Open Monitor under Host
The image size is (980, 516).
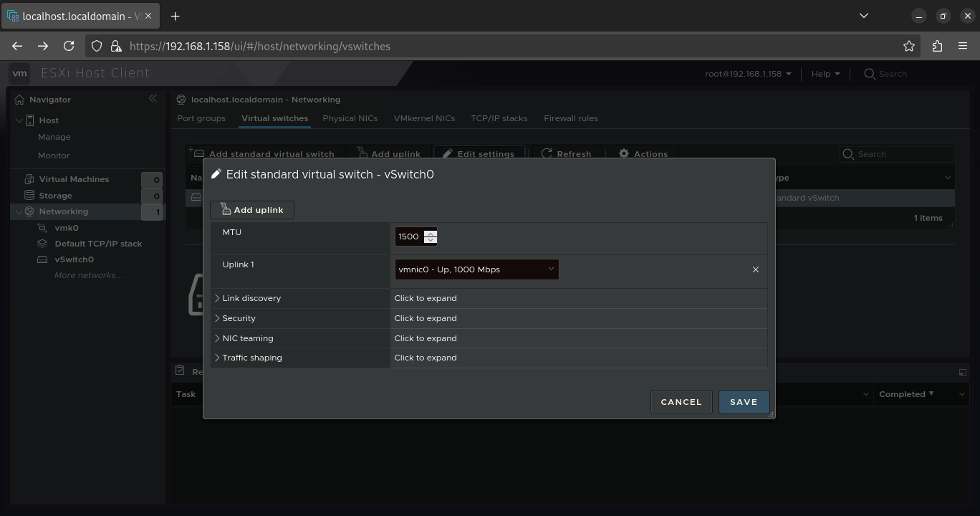click(x=54, y=156)
